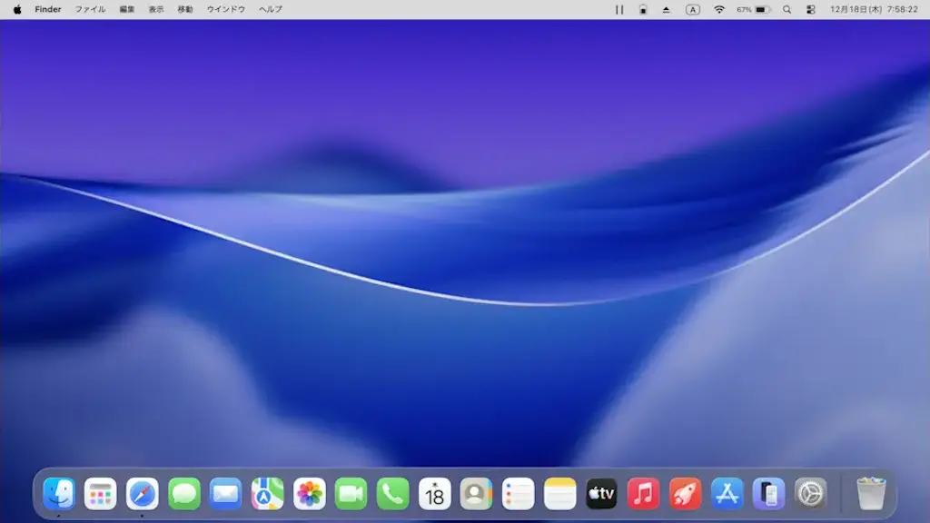930x523 pixels.
Task: Open Calendar showing the 18th
Action: 434,495
